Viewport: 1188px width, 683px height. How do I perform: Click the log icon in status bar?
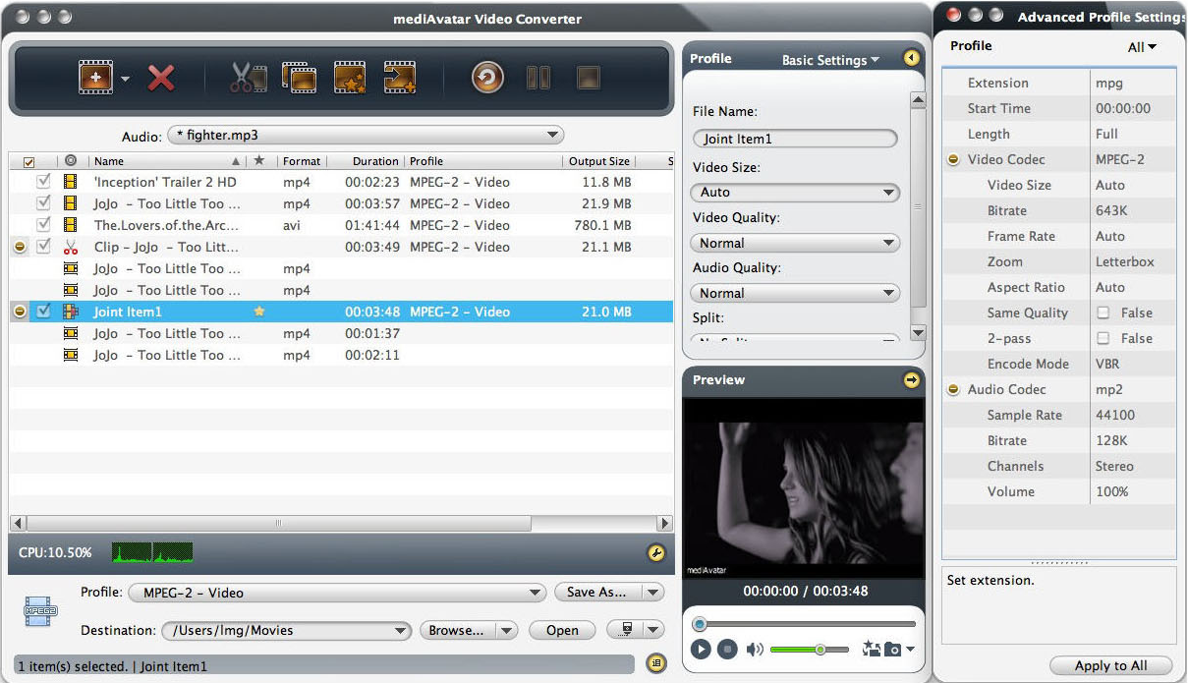pyautogui.click(x=655, y=665)
